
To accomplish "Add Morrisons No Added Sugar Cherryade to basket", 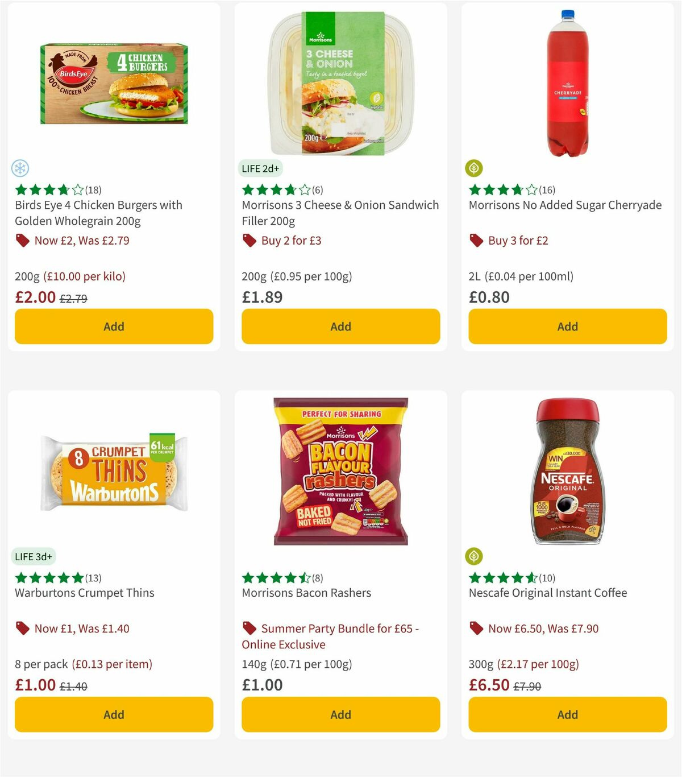I will pos(567,326).
